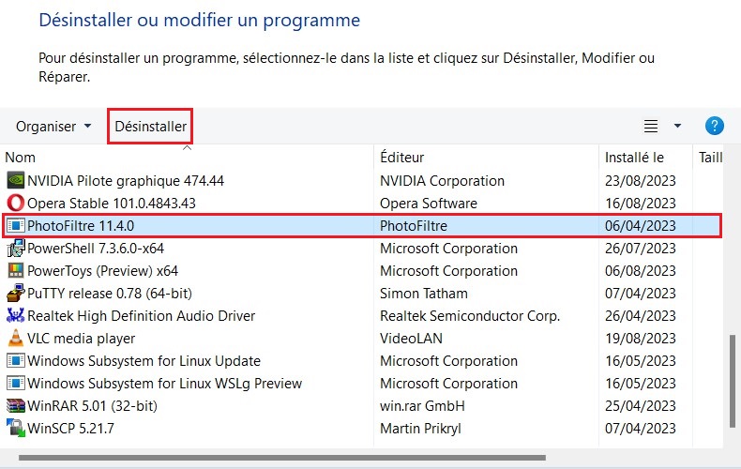This screenshot has width=741, height=469.
Task: Select PowerShell 7.3.6.0-x64 entry
Action: click(96, 249)
